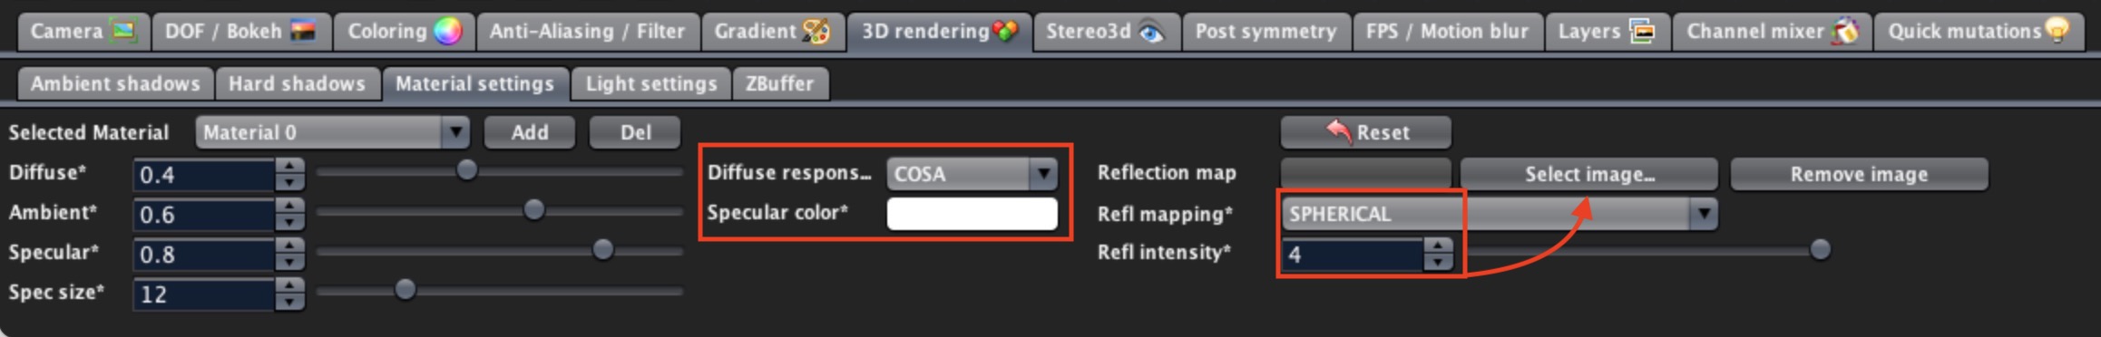Open the Camera tab
The height and width of the screenshot is (337, 2101).
pyautogui.click(x=83, y=32)
